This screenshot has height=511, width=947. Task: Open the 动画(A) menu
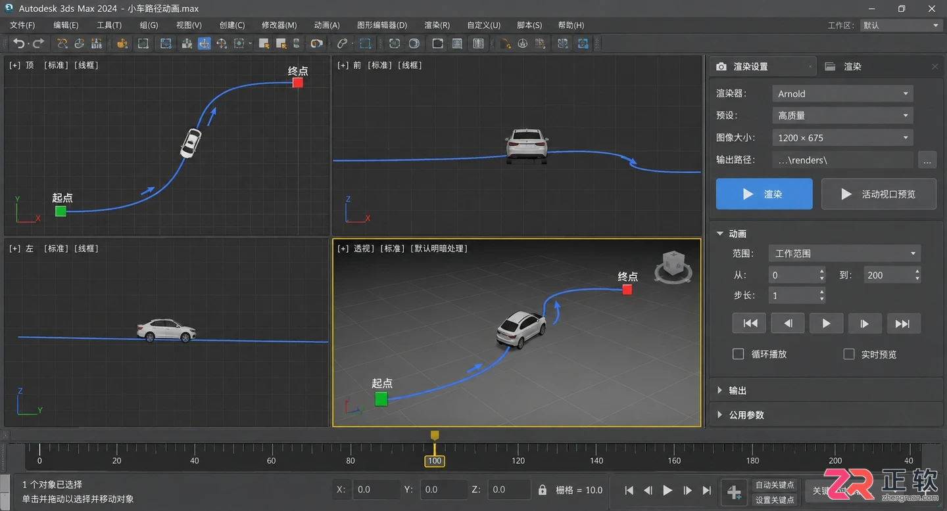point(327,25)
